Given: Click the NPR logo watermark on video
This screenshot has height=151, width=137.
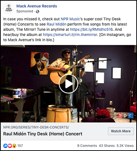Looking at the screenshot, I should (x=126, y=116).
